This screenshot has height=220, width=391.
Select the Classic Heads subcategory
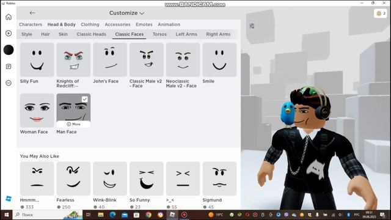(91, 34)
